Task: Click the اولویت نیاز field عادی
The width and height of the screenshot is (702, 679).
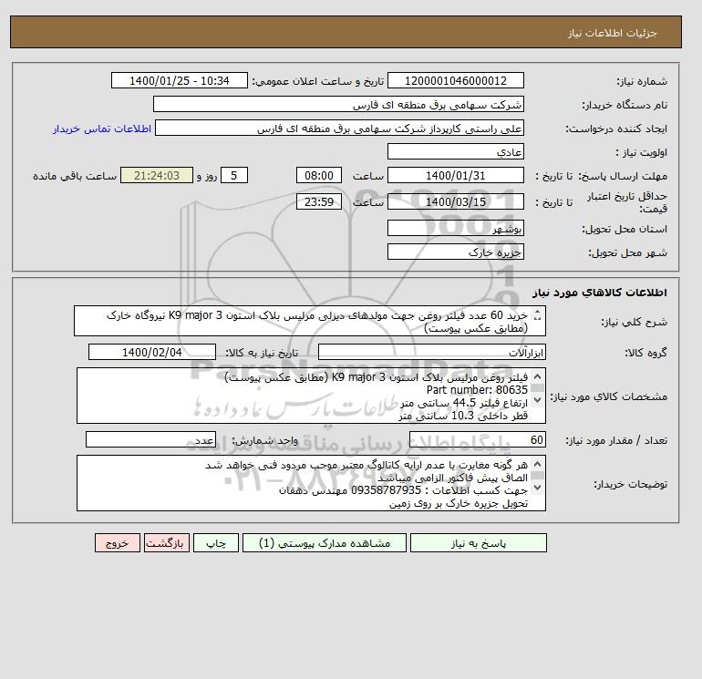Action: tap(455, 151)
